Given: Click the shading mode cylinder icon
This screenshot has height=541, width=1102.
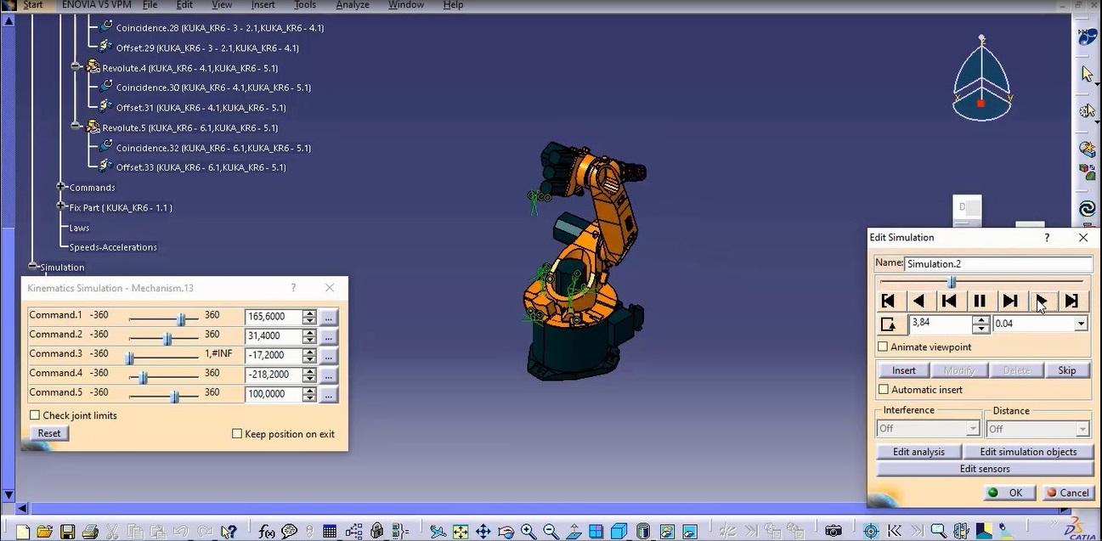Looking at the screenshot, I should [643, 532].
